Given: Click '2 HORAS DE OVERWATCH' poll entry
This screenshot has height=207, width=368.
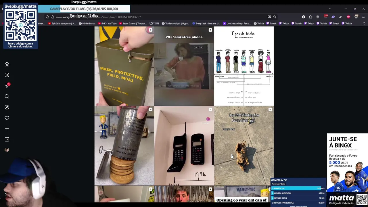Looking at the screenshot, I should [298, 193].
